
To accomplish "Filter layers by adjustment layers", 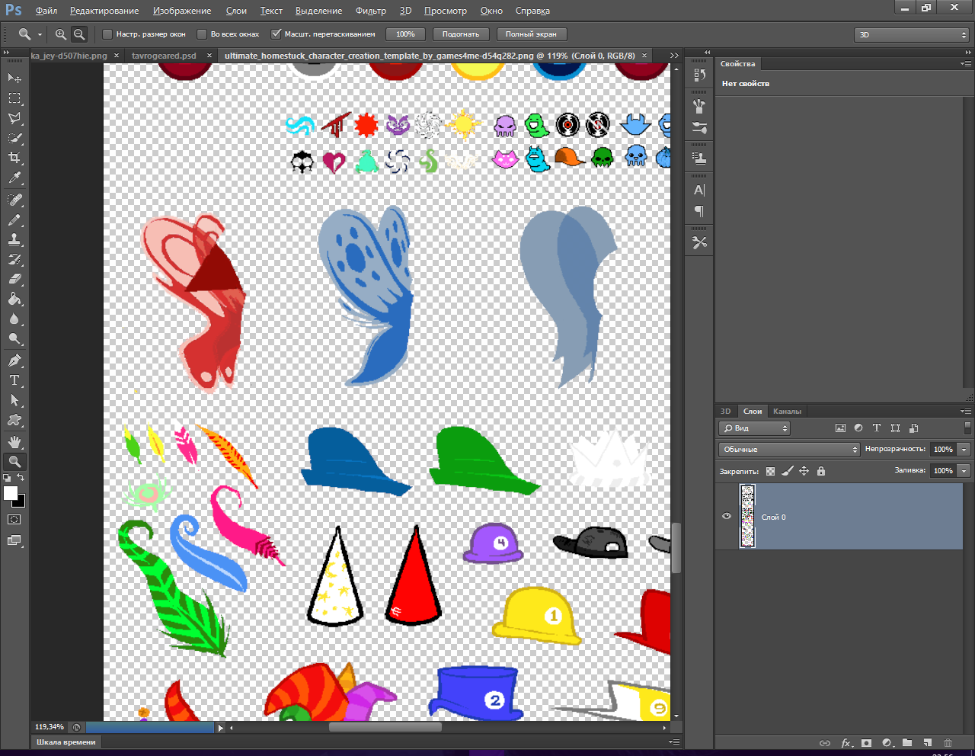I will pos(858,428).
